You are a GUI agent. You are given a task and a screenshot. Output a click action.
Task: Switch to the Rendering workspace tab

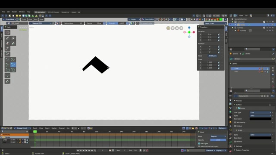65,12
